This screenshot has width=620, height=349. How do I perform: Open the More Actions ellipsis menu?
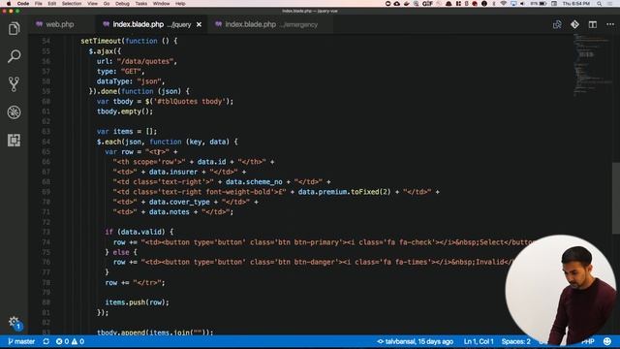coord(610,24)
